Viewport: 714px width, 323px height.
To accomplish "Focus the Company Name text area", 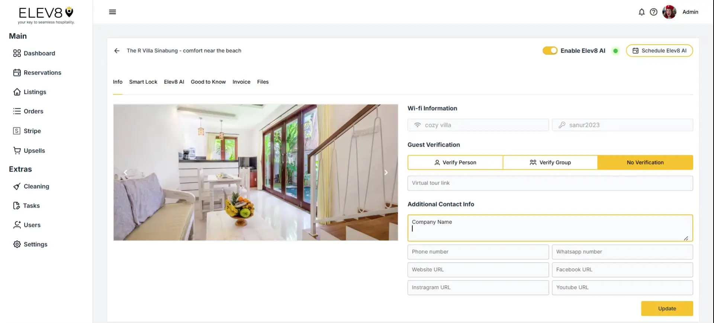I will [x=550, y=228].
